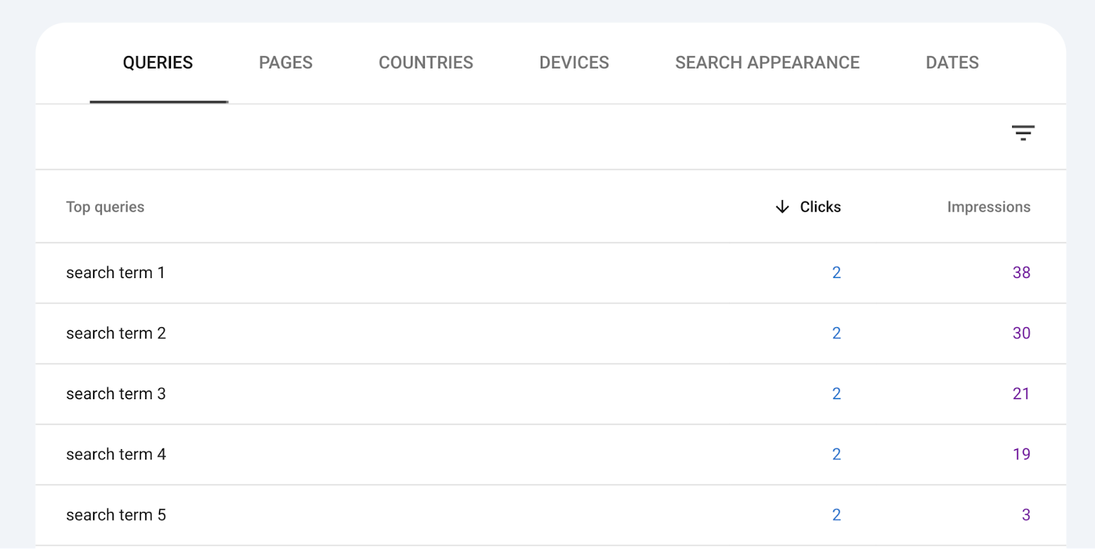Viewport: 1095px width, 549px height.
Task: Switch to the PAGES tab
Action: (285, 62)
